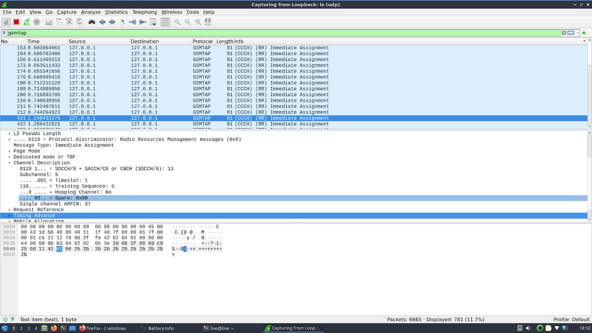Go back in packet history
Screen dimensions: 592x333
[x=102, y=22]
